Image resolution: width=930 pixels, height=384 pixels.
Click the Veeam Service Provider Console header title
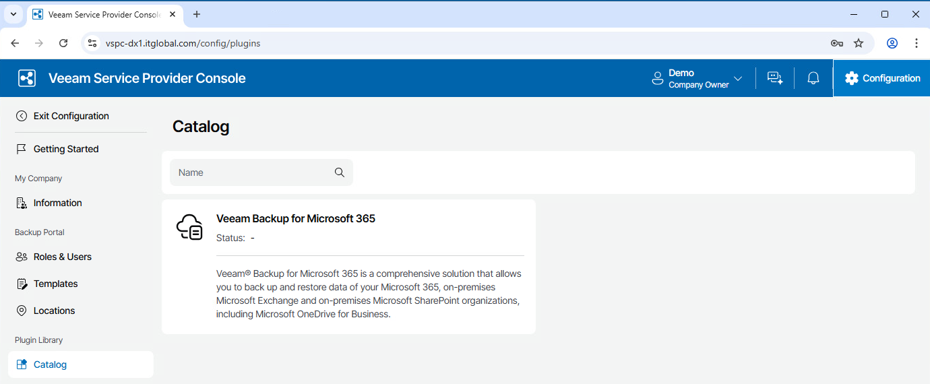[147, 78]
